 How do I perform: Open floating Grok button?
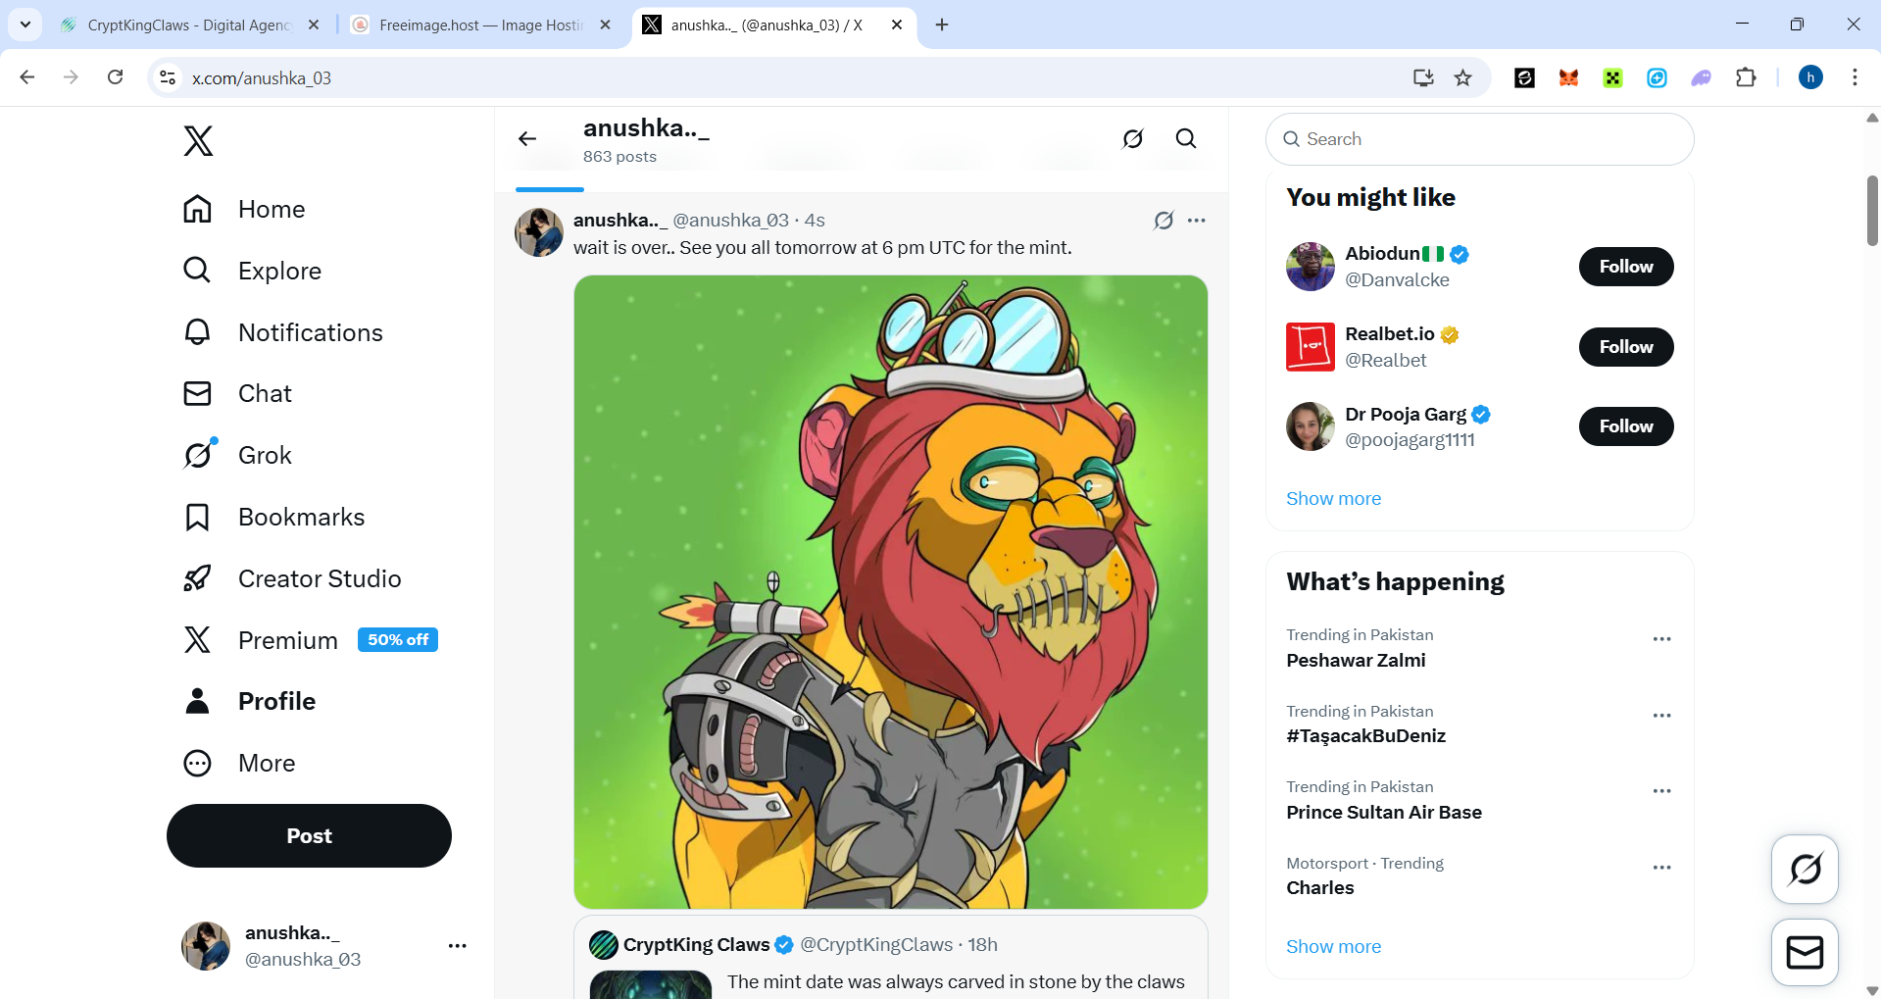pos(1805,869)
